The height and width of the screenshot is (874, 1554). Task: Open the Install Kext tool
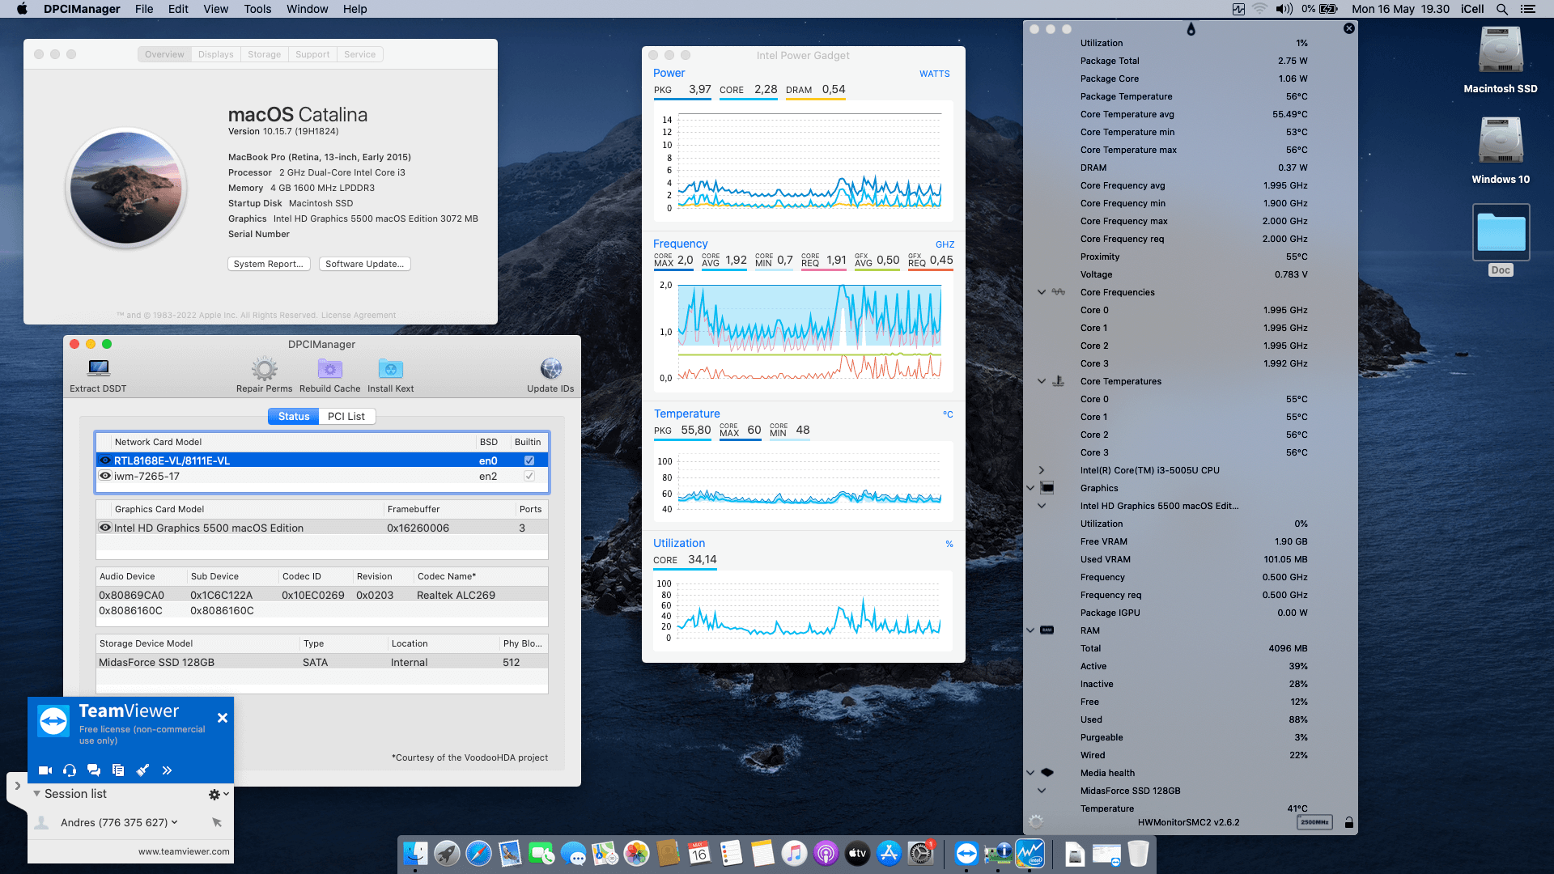[x=390, y=371]
